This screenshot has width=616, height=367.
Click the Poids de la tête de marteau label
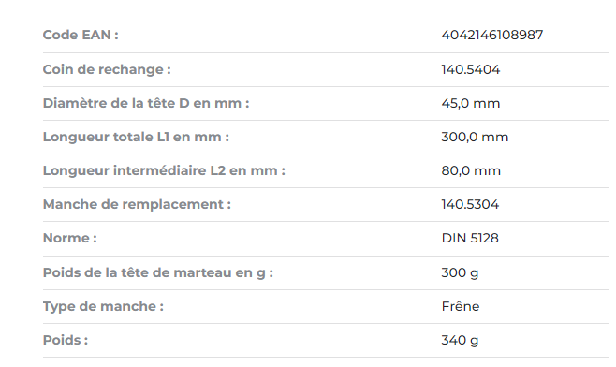click(x=158, y=272)
